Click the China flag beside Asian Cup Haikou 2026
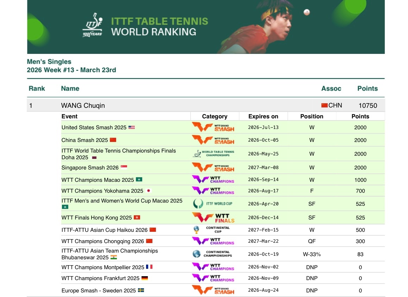Viewport: 408px width, 297px height. (153, 229)
